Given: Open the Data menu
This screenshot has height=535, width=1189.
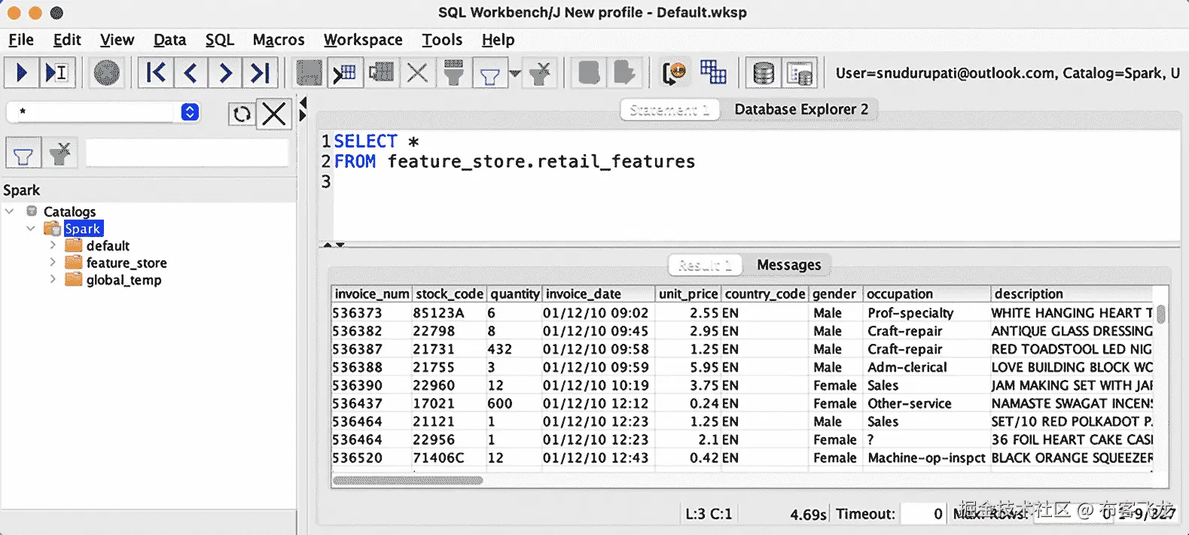Looking at the screenshot, I should 169,40.
